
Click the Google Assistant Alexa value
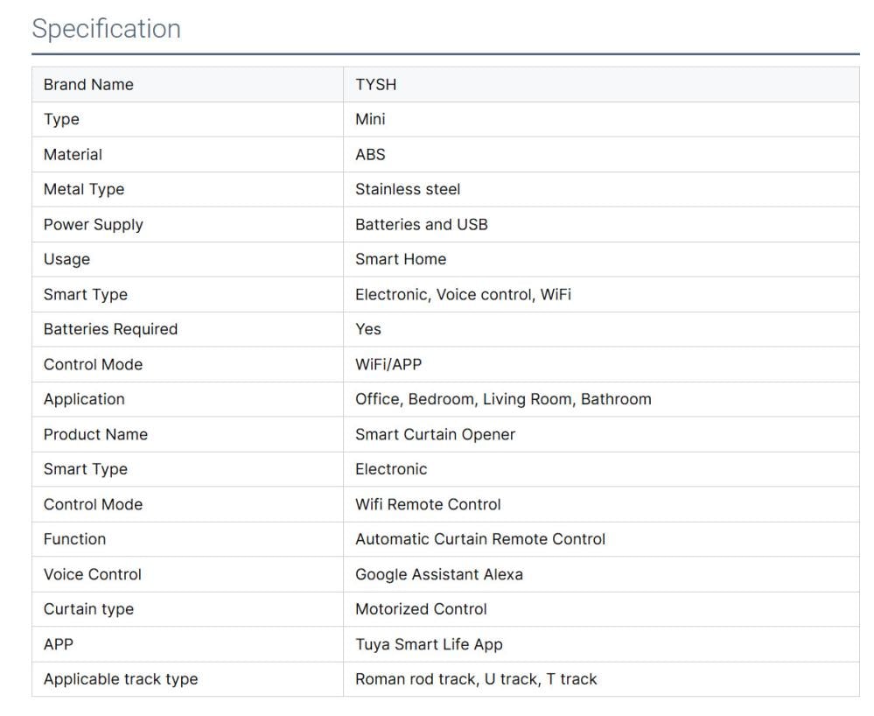click(438, 575)
